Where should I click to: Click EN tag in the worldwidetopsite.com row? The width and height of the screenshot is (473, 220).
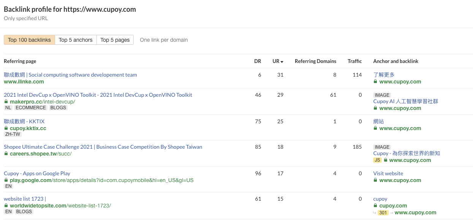[8, 212]
